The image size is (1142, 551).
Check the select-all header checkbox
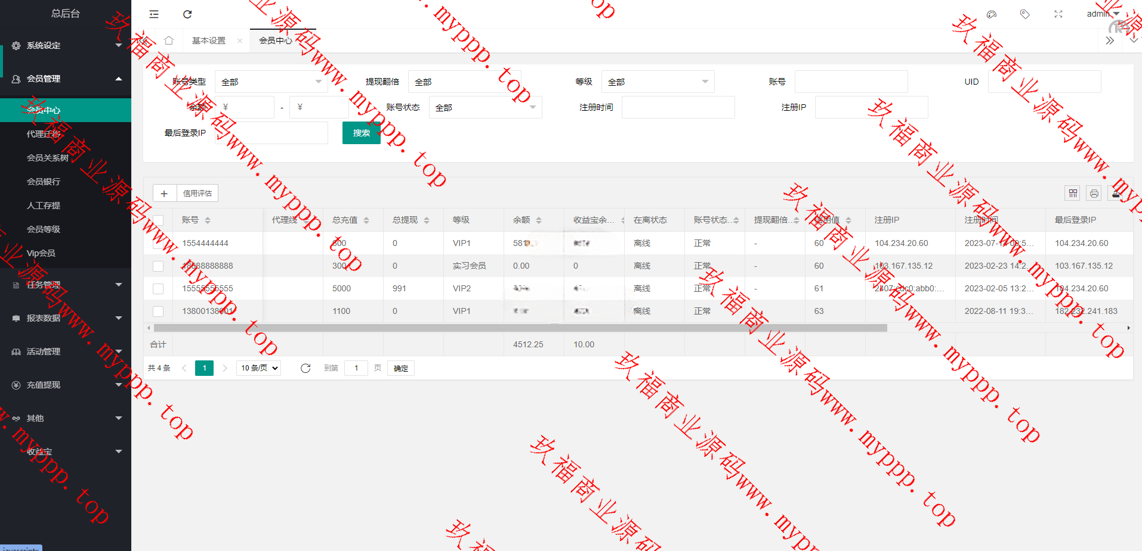coord(158,220)
